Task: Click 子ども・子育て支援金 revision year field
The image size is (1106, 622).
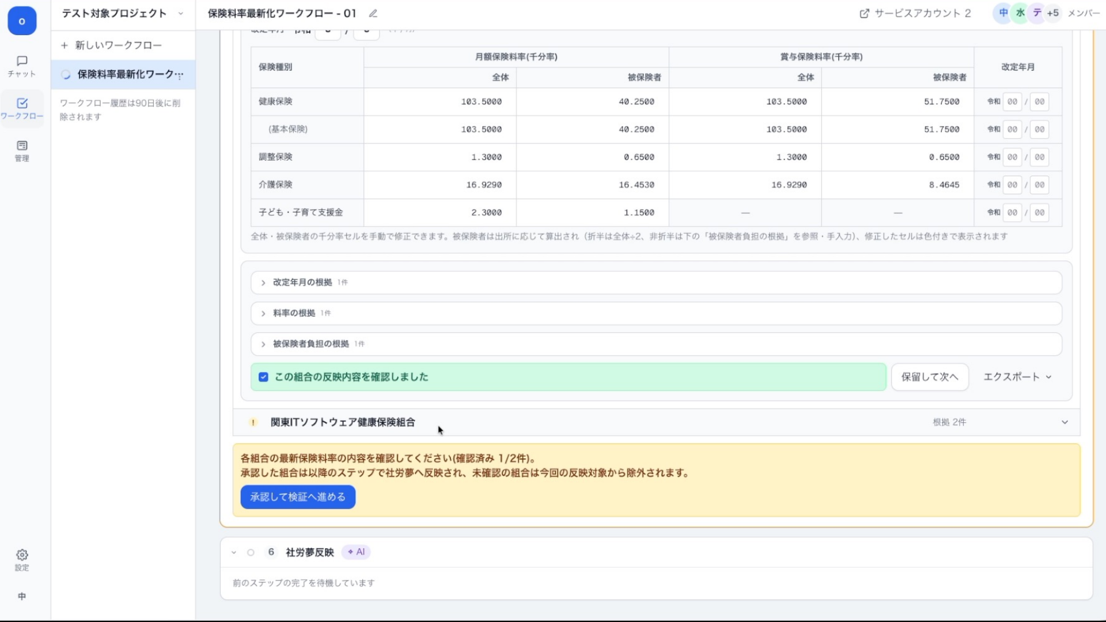Action: click(1012, 213)
